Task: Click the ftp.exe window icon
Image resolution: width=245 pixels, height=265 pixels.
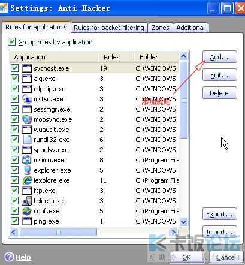Action: pos(27,191)
